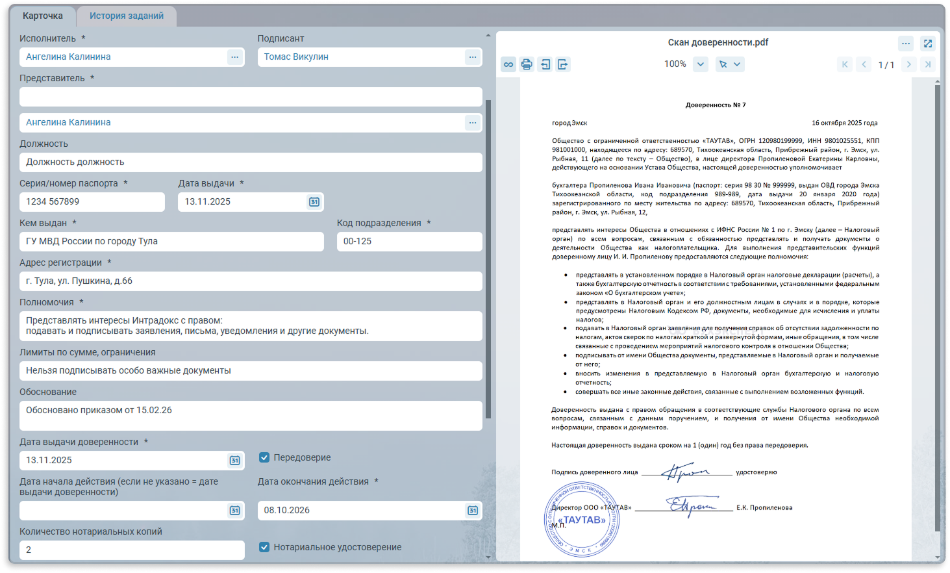The image size is (950, 573).
Task: Open the Подписант lookup selector
Action: [x=472, y=57]
